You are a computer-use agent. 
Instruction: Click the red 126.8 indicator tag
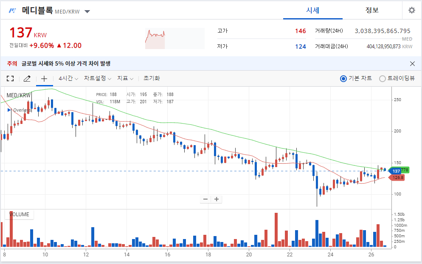(397, 178)
